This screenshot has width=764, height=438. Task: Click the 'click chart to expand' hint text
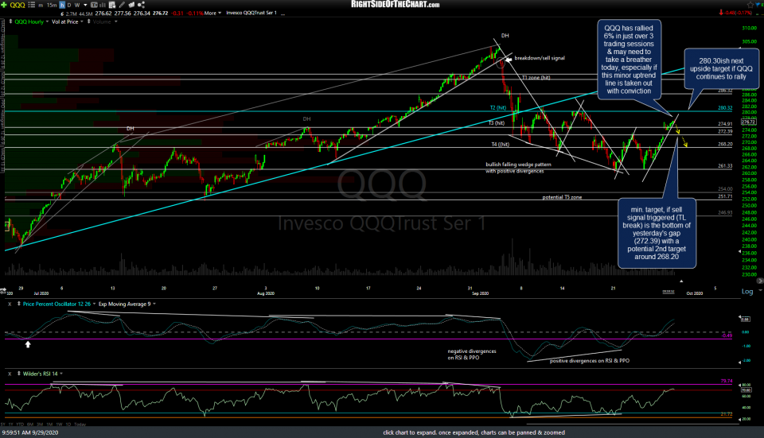pos(474,432)
